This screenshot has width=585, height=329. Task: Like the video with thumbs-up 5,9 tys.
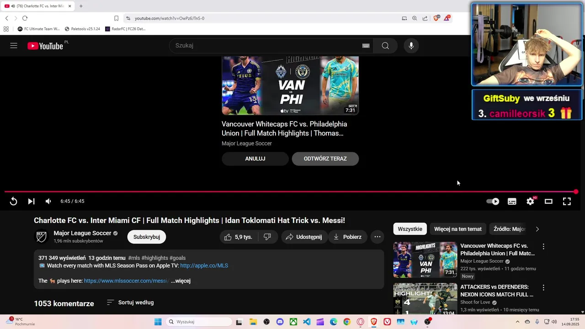238,237
